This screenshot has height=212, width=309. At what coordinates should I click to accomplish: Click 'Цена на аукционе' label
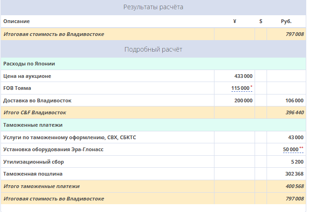click(x=27, y=76)
